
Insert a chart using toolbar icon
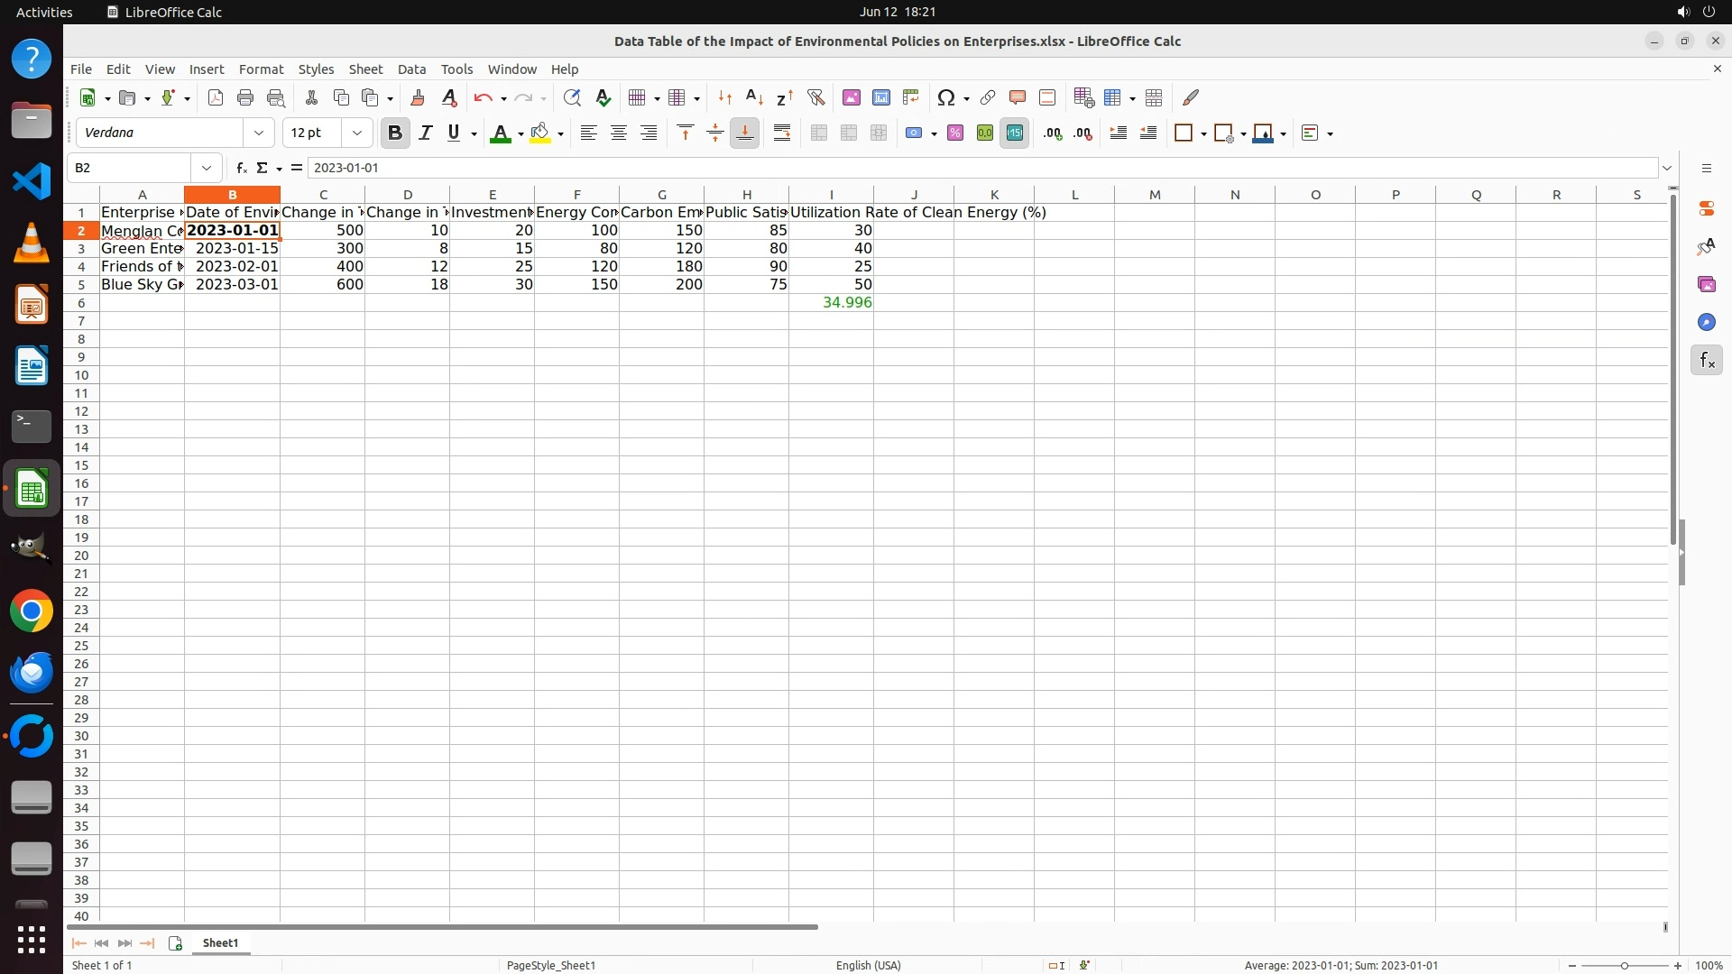pyautogui.click(x=881, y=97)
